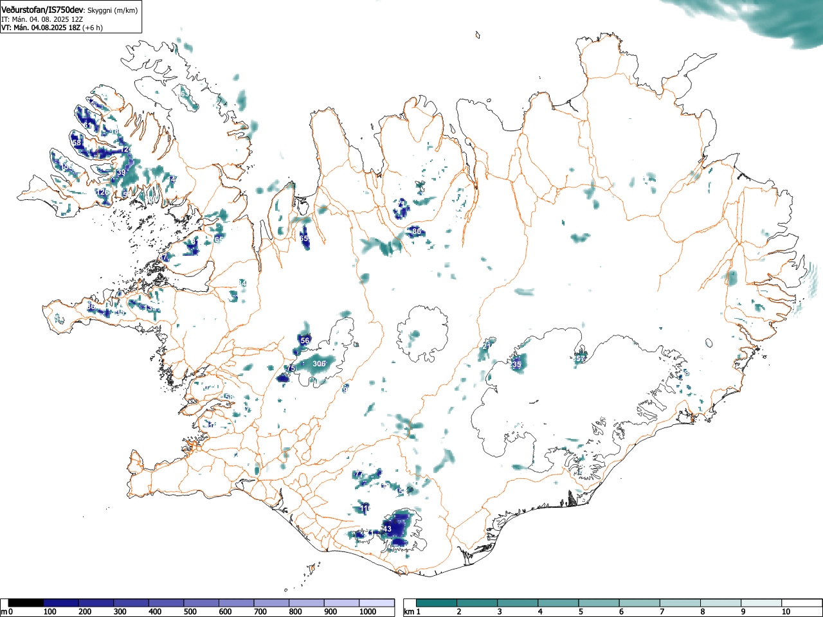Select the 3–4 km teal legend segment
This screenshot has height=617, width=823.
[x=519, y=603]
